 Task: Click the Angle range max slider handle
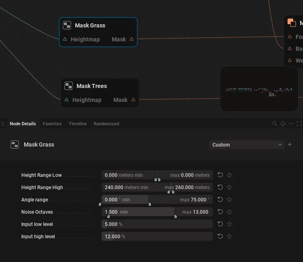150,204
